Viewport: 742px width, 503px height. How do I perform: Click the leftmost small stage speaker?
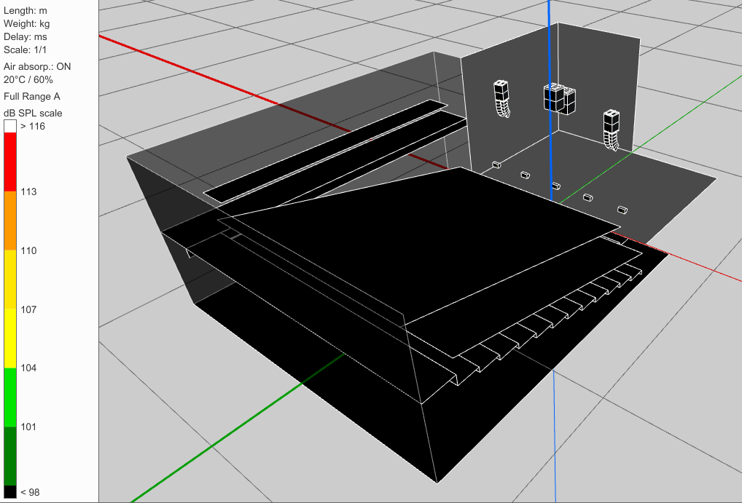click(495, 165)
